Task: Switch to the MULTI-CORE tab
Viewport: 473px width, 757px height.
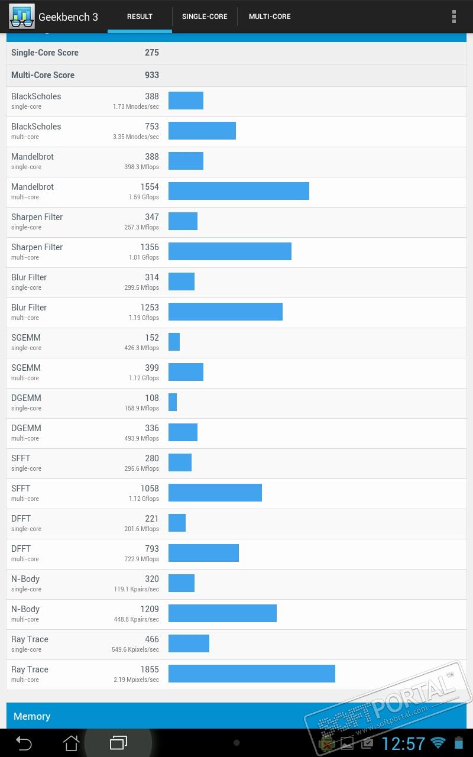Action: 270,17
